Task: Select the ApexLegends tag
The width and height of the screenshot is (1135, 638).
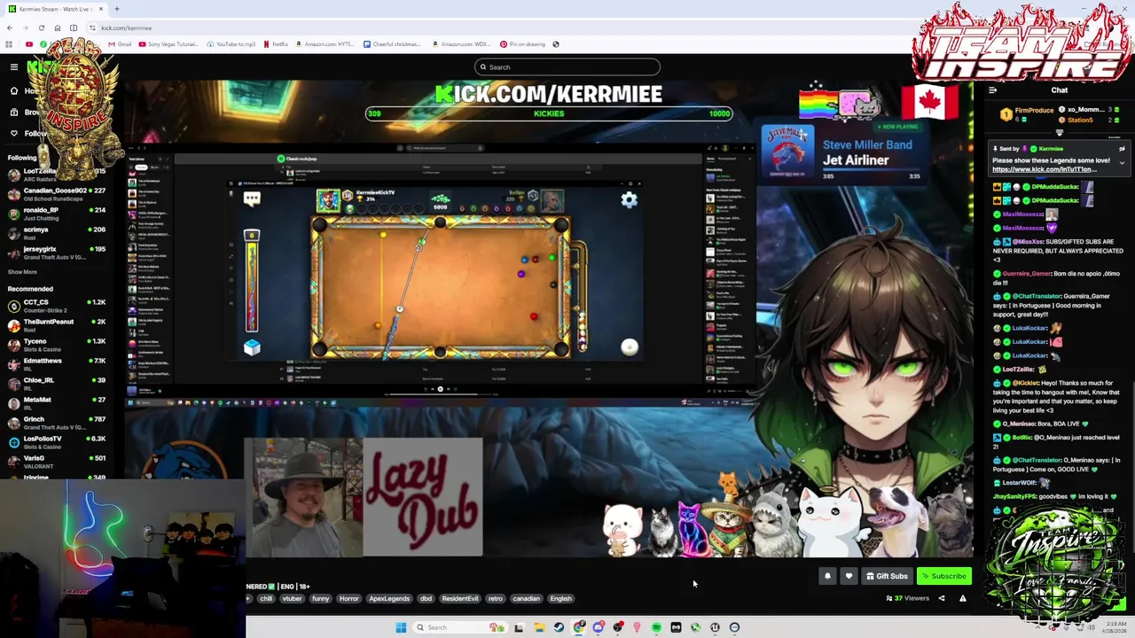Action: 389,599
